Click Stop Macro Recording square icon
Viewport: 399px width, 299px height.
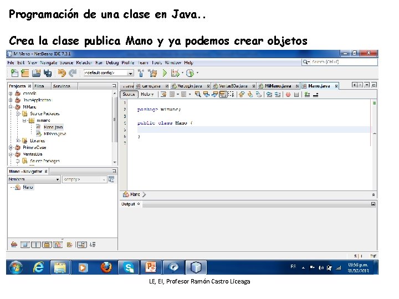coord(296,95)
